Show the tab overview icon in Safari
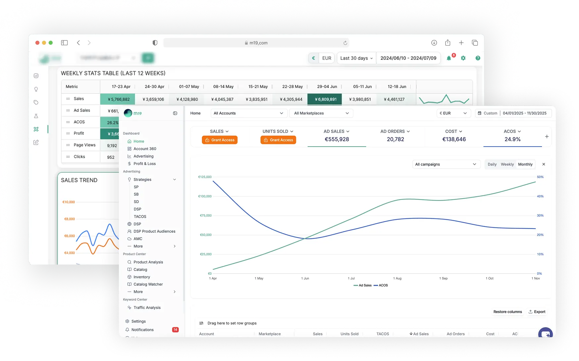This screenshot has width=579, height=361. point(475,43)
